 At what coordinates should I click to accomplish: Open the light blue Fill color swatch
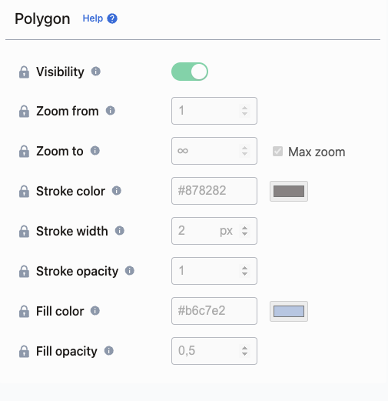[289, 312]
